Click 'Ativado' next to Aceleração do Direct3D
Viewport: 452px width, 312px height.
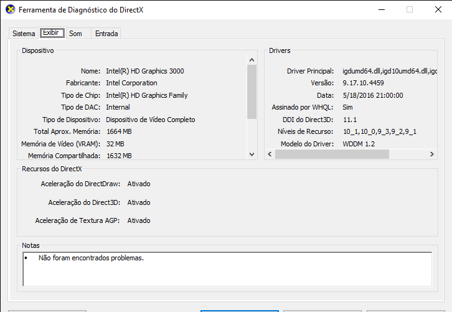click(139, 202)
